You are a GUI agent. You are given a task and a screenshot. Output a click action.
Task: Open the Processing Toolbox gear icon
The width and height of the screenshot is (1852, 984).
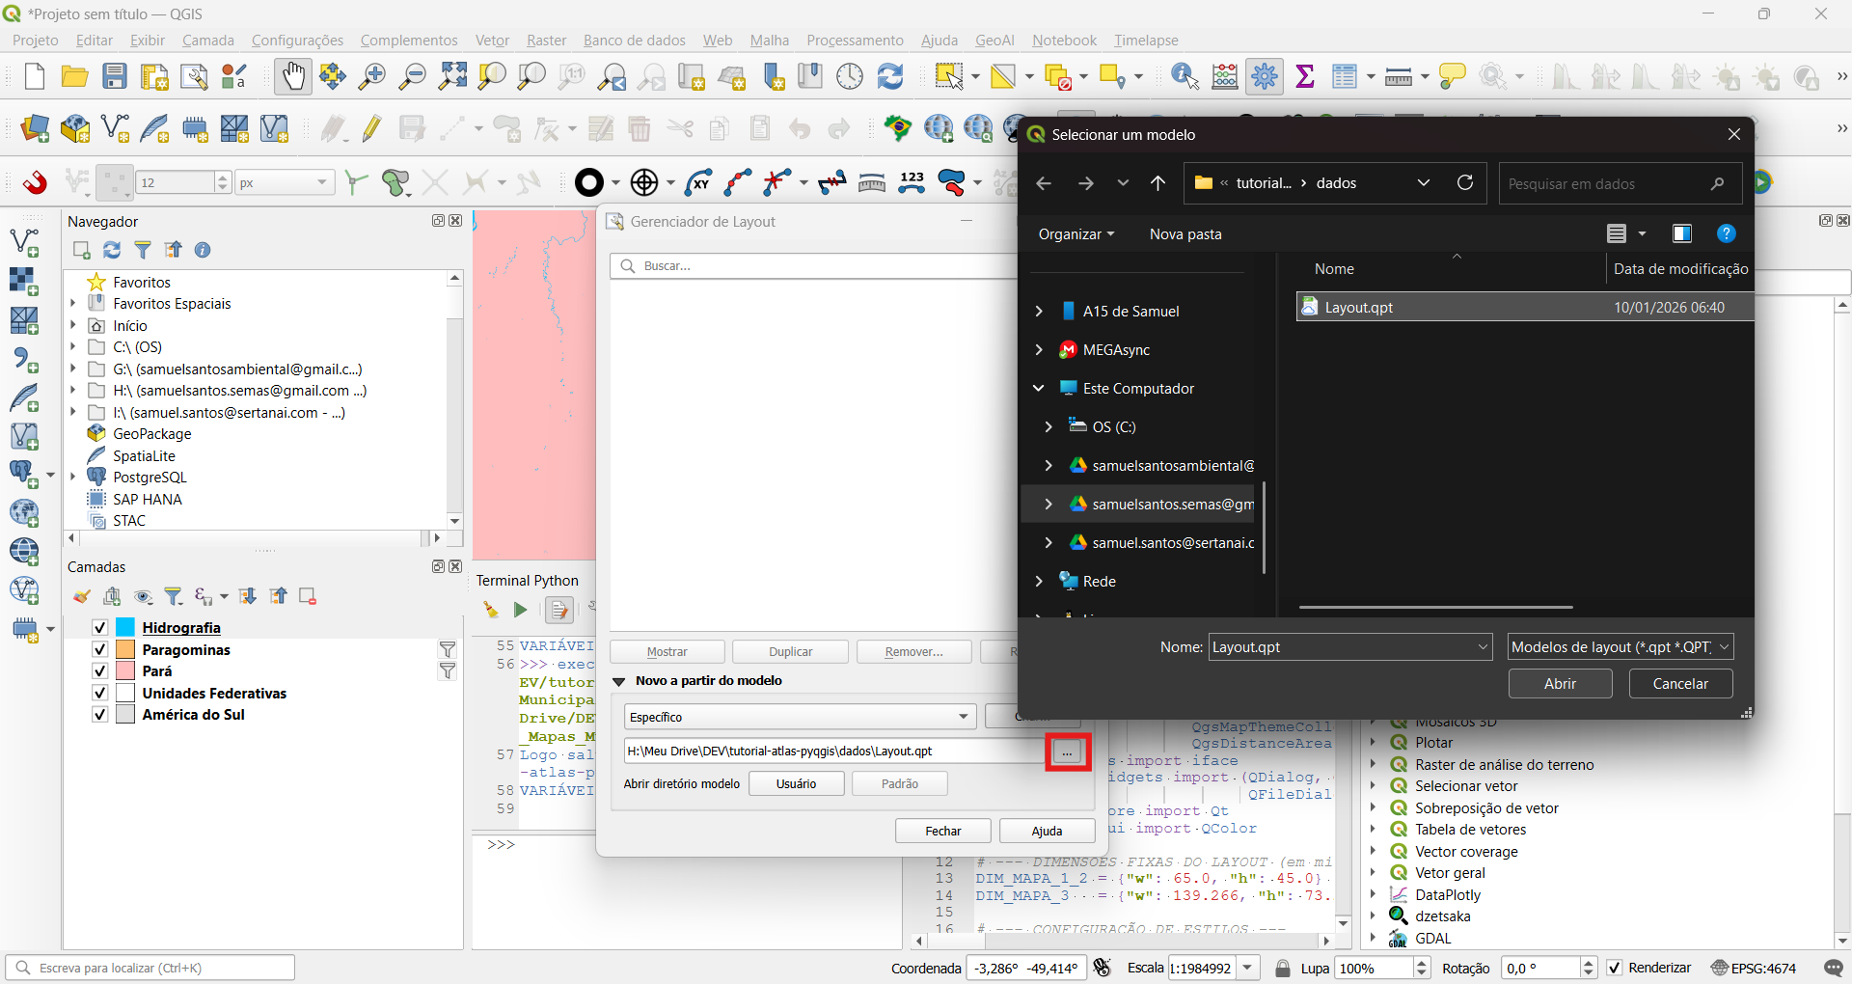point(1265,76)
